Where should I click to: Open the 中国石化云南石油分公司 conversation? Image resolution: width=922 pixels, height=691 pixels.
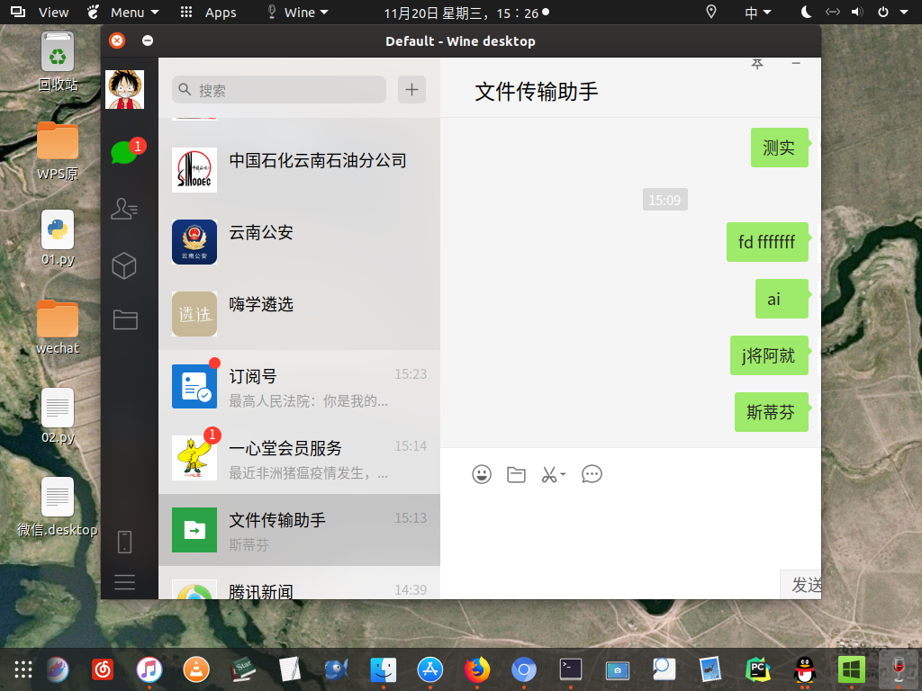coord(299,170)
